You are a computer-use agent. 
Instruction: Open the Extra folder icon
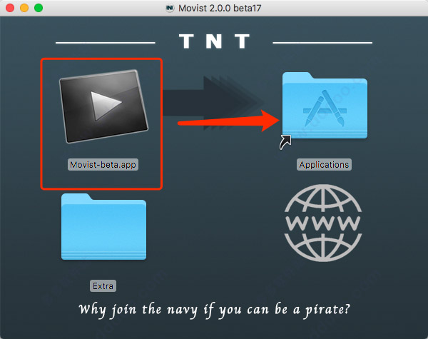click(103, 226)
